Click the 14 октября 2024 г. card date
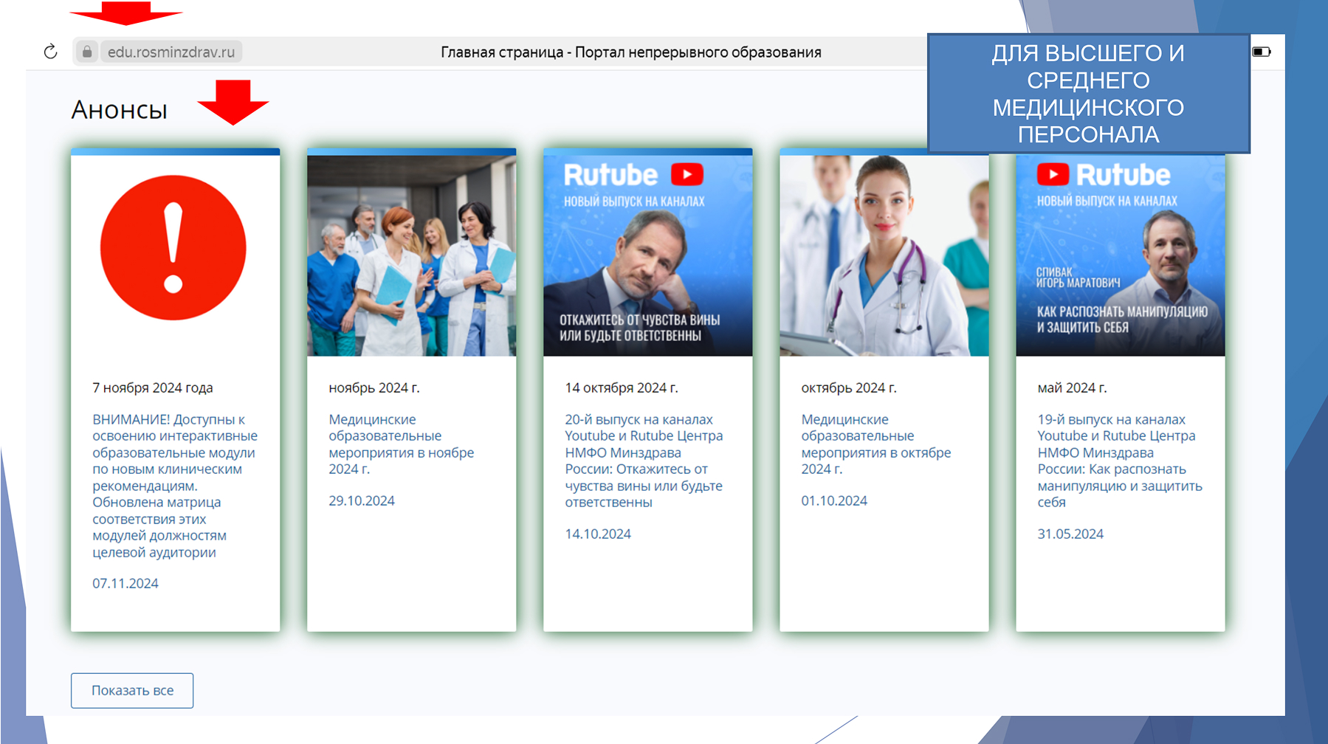The image size is (1328, 744). 622,387
